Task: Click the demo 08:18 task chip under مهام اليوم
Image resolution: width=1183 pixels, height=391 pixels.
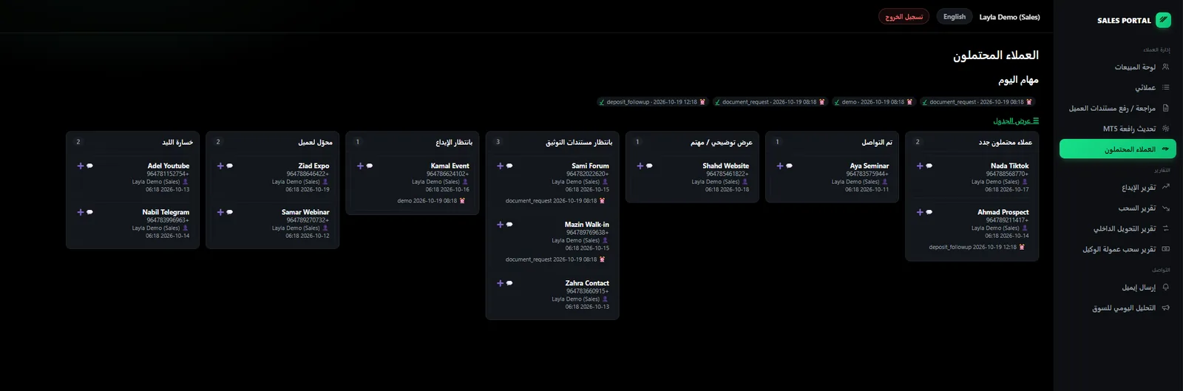Action: 873,102
